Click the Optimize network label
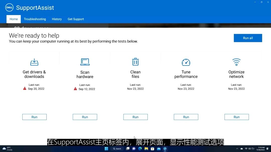Image resolution: width=271 pixels, height=152 pixels. [x=236, y=74]
